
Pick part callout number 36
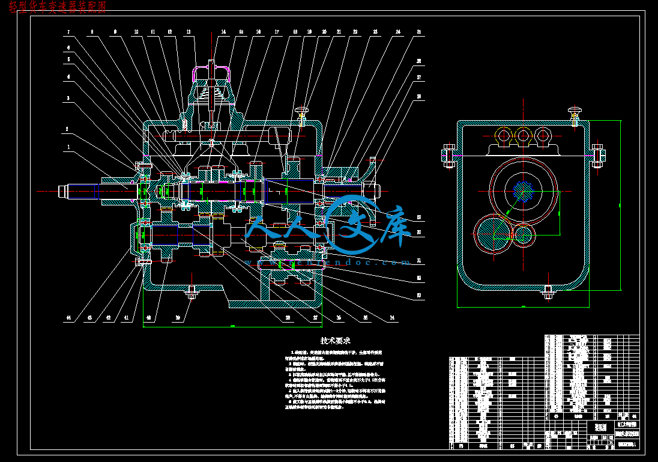[x=339, y=318]
